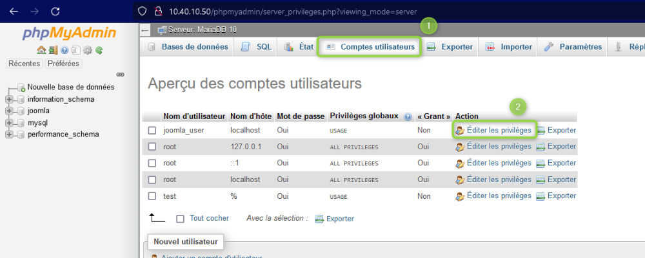Expand the joomla database node
The height and width of the screenshot is (258, 645).
point(9,111)
